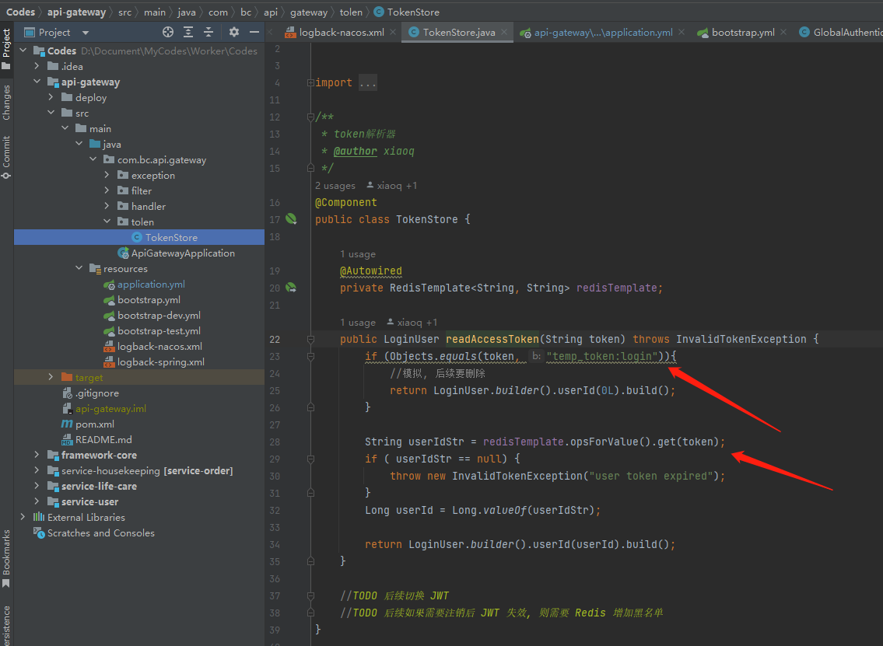The image size is (883, 646).
Task: Open the Project panel gear options
Action: [234, 32]
